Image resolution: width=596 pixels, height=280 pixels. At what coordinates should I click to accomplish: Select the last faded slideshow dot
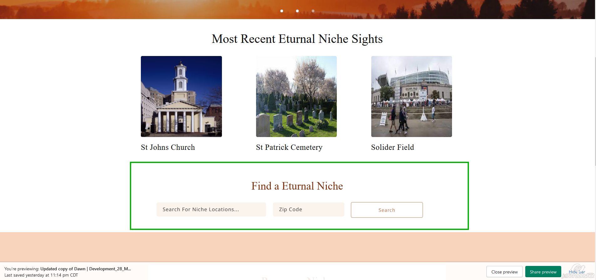[x=313, y=11]
